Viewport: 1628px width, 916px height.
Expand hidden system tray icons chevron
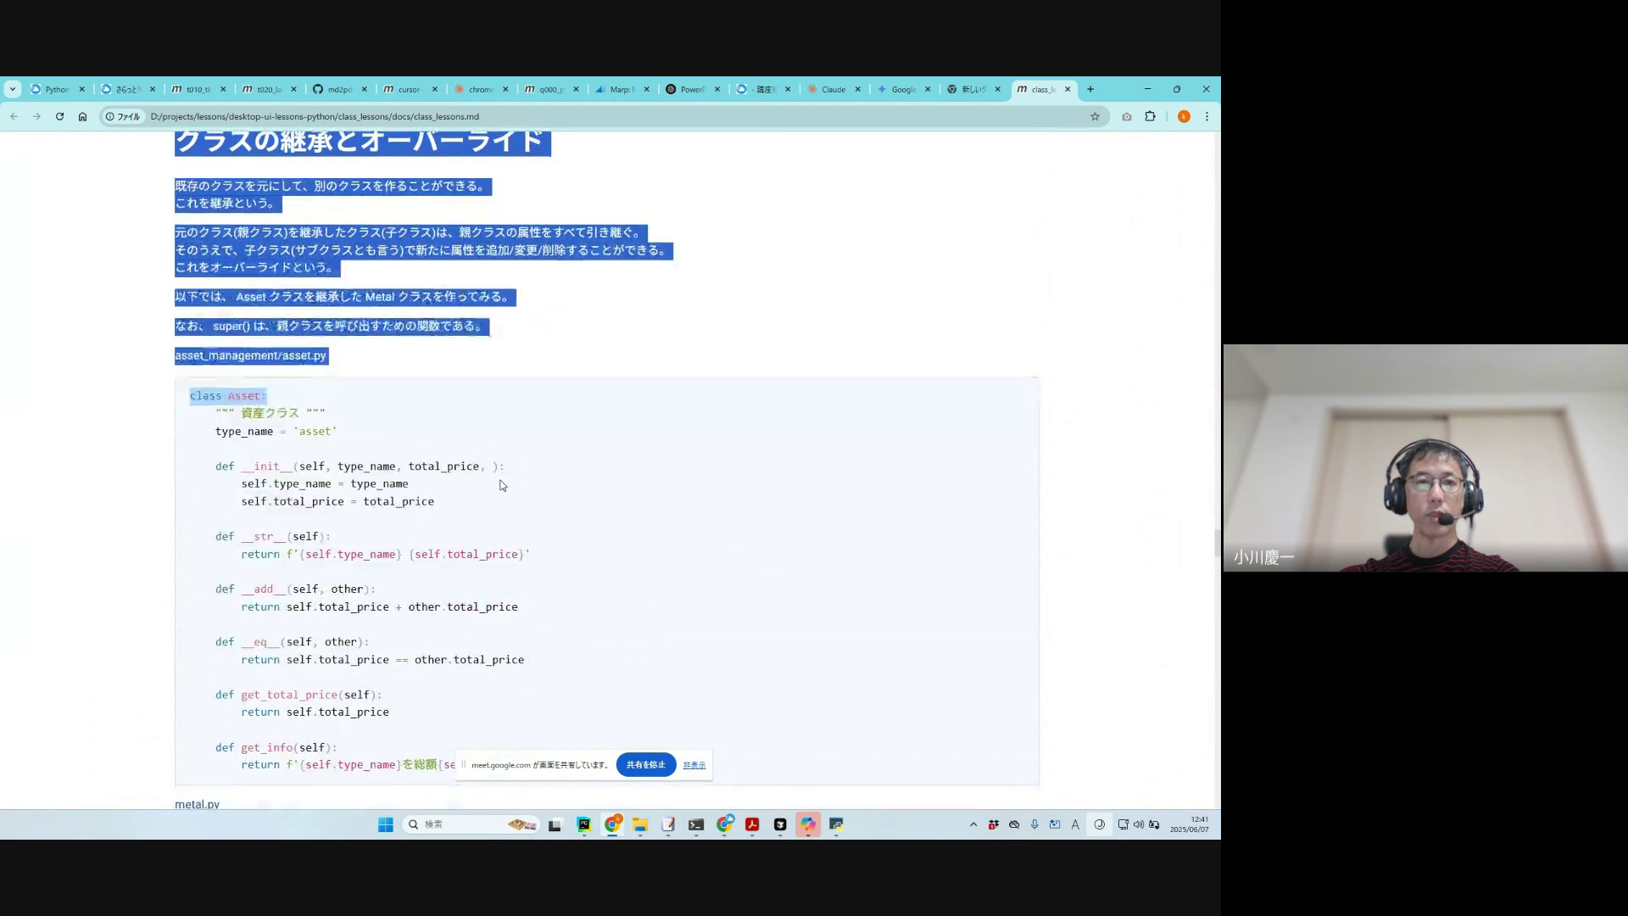pyautogui.click(x=973, y=824)
